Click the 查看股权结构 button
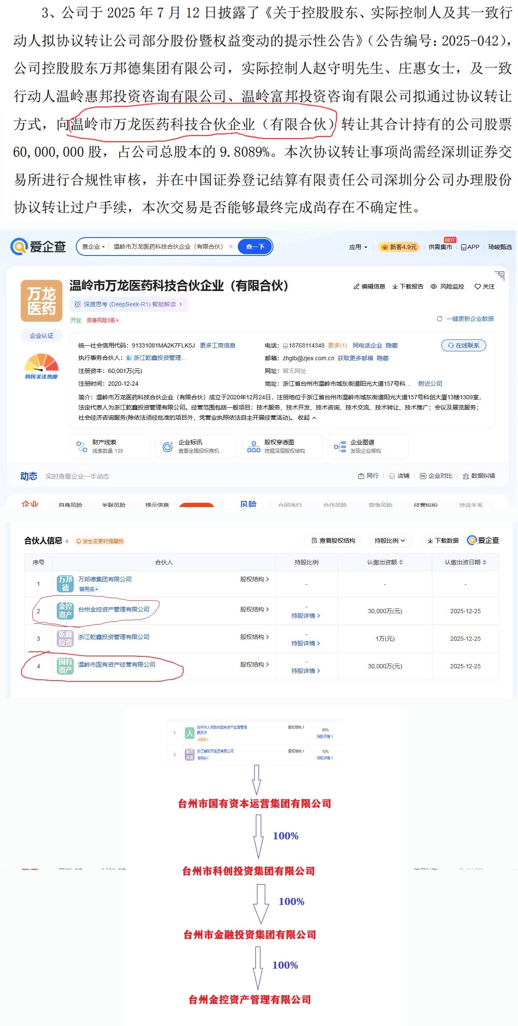Image resolution: width=518 pixels, height=1026 pixels. 333,541
